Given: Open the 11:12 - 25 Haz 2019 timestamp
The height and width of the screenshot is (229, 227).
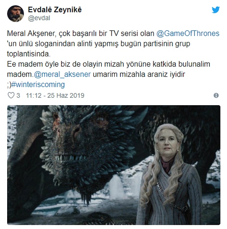Looking at the screenshot, I should click(55, 96).
